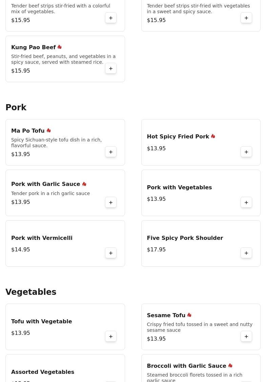This screenshot has height=382, width=266.
Task: Click the Pork section heading
Action: [16, 108]
